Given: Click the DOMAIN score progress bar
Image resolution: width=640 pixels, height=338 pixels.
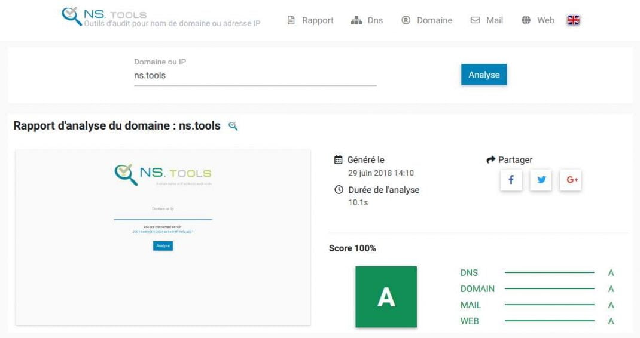Looking at the screenshot, I should pos(550,288).
